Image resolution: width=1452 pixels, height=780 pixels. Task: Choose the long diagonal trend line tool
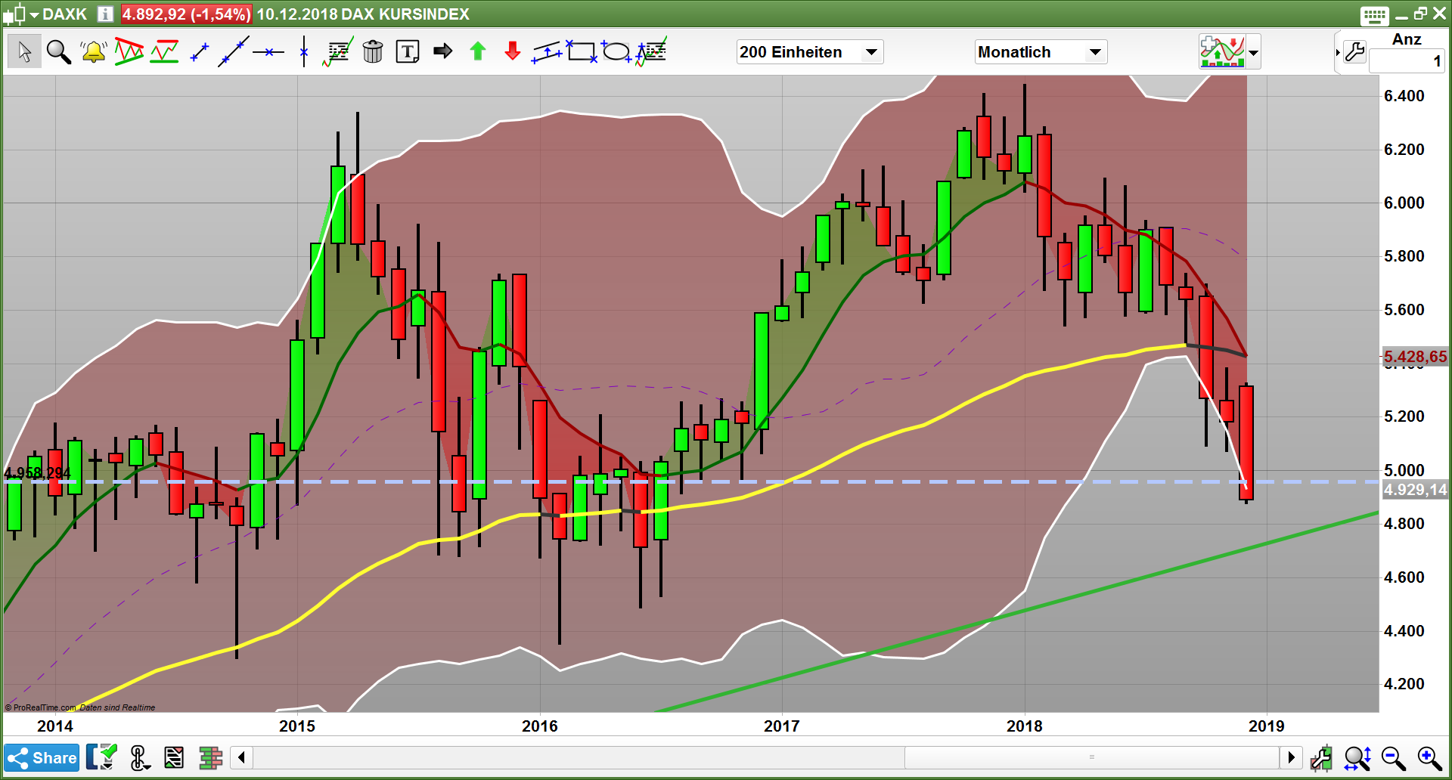(x=233, y=51)
